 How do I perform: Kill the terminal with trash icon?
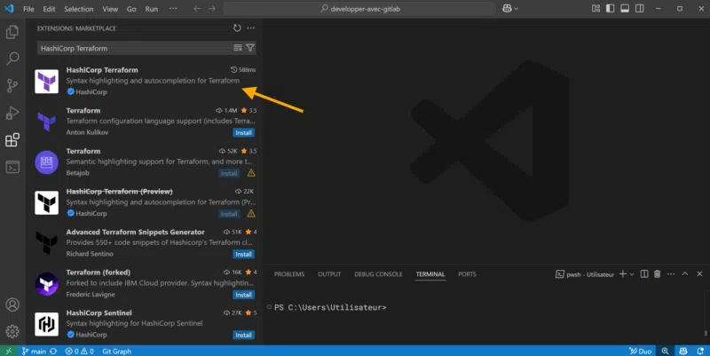pos(658,274)
